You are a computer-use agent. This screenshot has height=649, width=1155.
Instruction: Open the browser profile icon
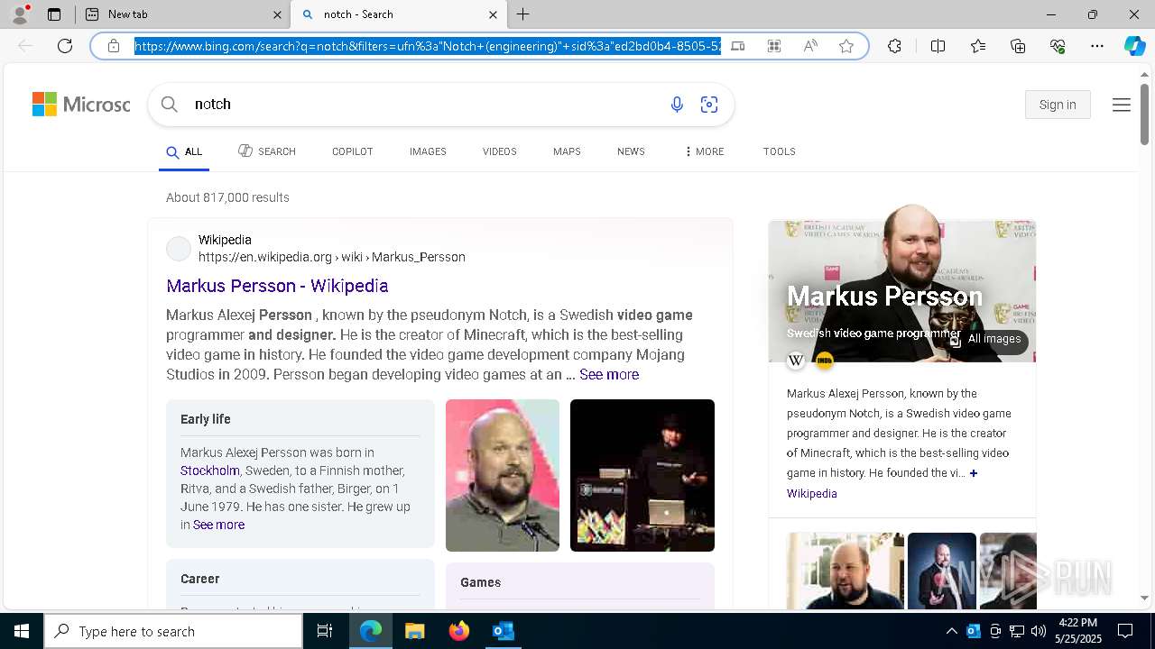tap(20, 14)
